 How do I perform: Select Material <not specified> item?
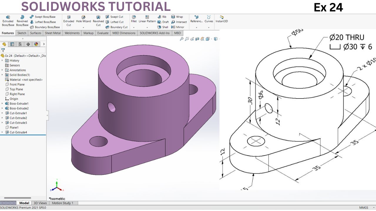pyautogui.click(x=24, y=80)
